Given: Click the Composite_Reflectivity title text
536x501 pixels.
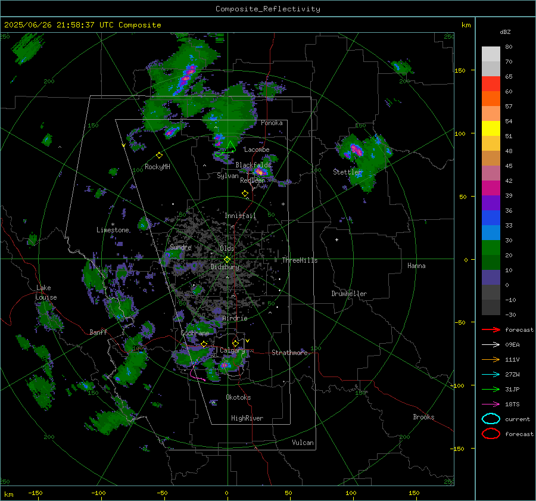Looking at the screenshot, I should coord(267,9).
